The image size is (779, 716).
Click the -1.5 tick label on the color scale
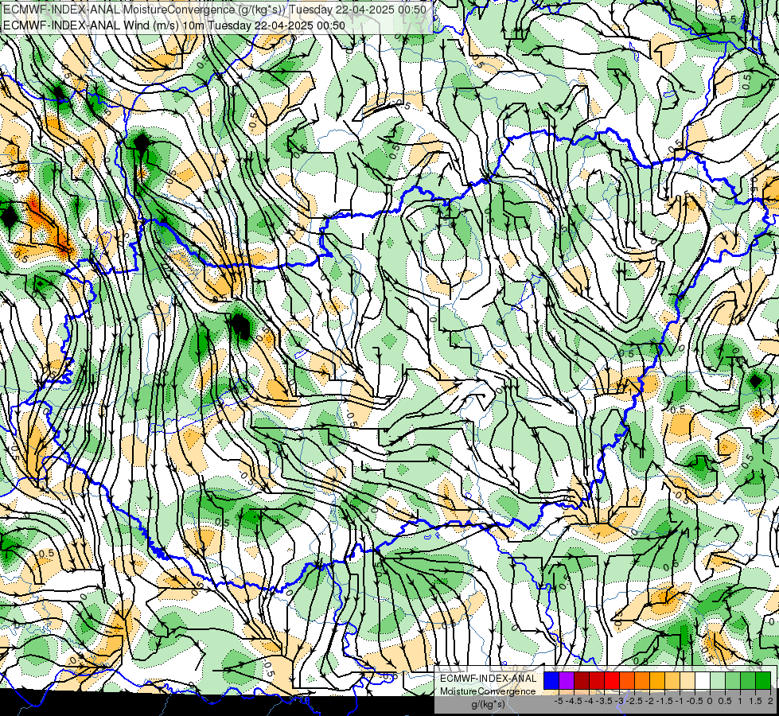tap(664, 701)
